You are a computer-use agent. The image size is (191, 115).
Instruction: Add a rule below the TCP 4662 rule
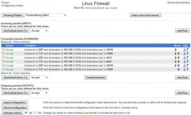coord(185,62)
